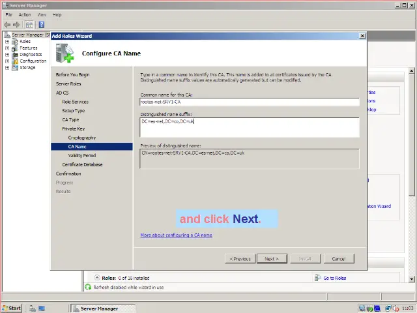Go to Setup Type wizard step
This screenshot has height=313, width=417.
(x=74, y=111)
